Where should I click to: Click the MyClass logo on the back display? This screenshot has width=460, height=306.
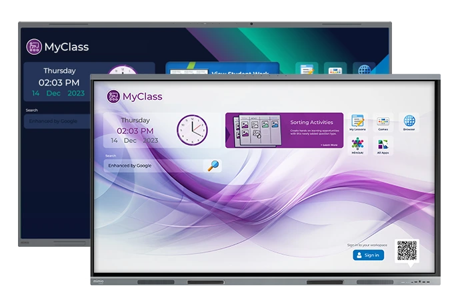pyautogui.click(x=34, y=47)
